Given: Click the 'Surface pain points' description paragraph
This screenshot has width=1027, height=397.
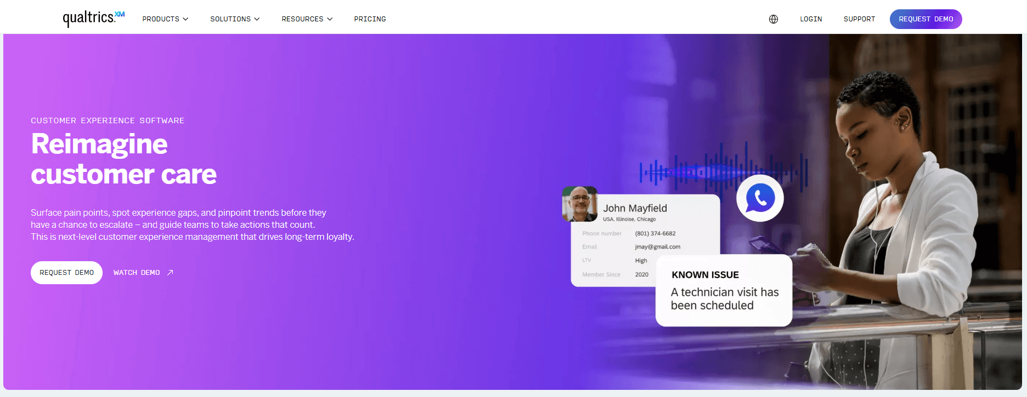Looking at the screenshot, I should 193,225.
